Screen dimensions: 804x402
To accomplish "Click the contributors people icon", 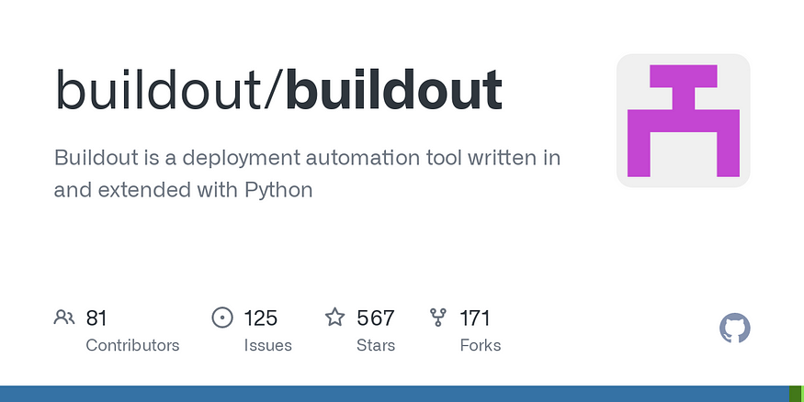I will (x=64, y=318).
